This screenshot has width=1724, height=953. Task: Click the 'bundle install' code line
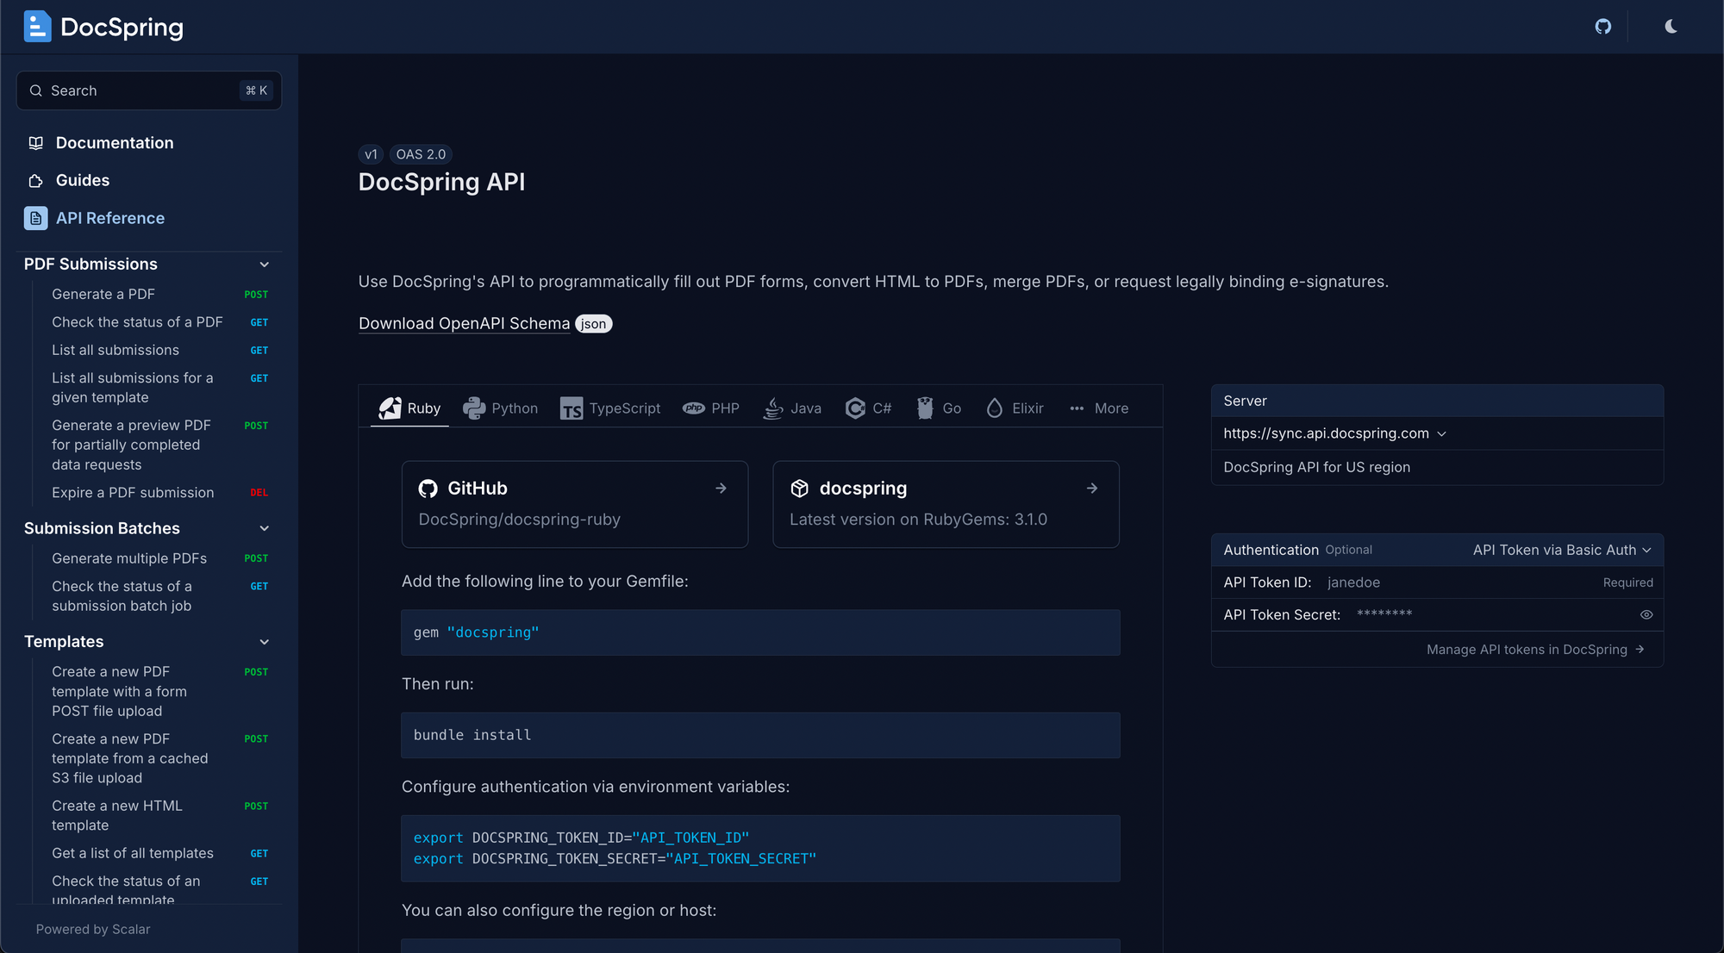coord(472,735)
